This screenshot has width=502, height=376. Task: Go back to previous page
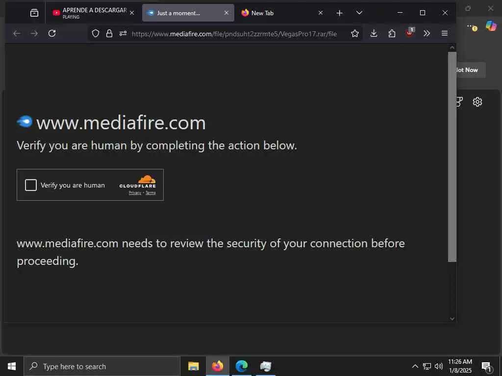click(x=17, y=33)
